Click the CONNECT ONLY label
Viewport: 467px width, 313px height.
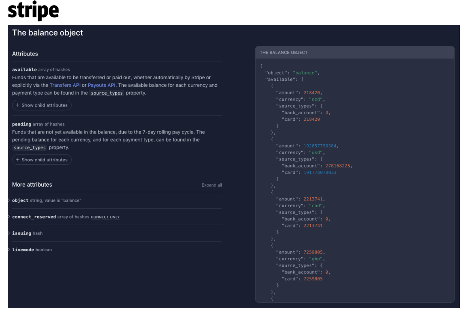(x=105, y=217)
